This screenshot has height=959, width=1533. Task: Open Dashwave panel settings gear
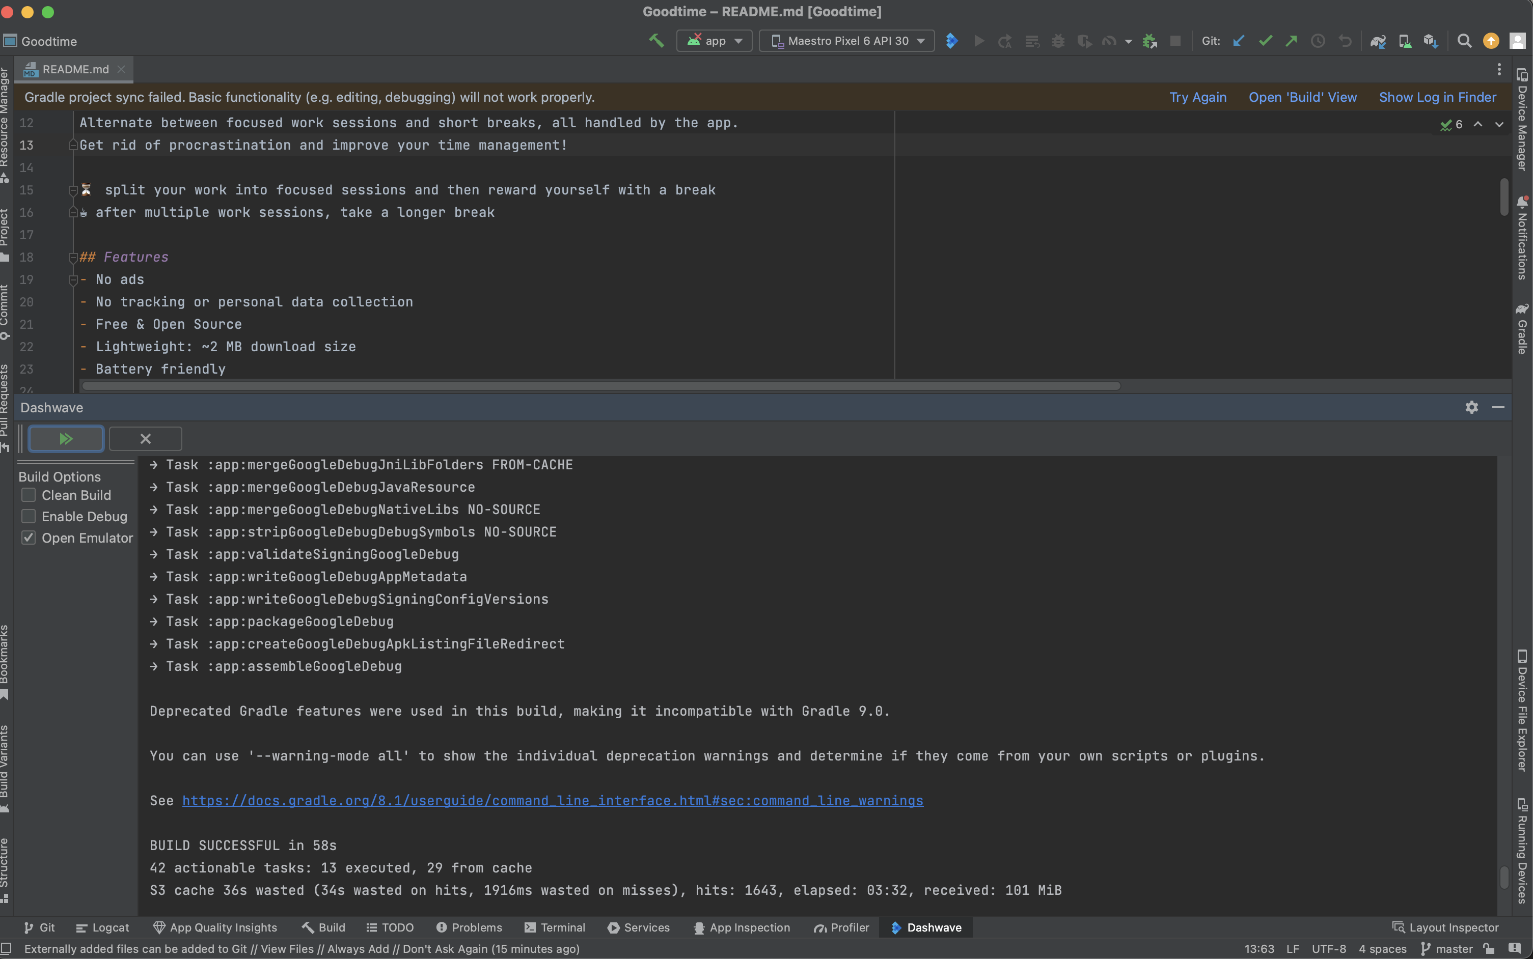tap(1471, 407)
